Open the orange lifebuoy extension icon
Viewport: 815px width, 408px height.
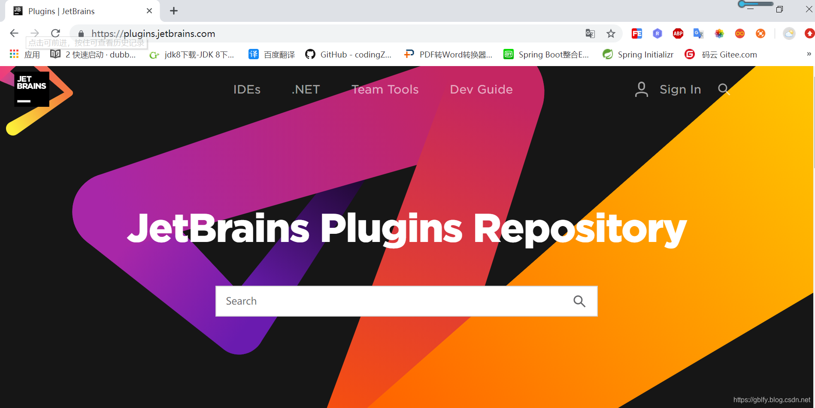coord(760,33)
